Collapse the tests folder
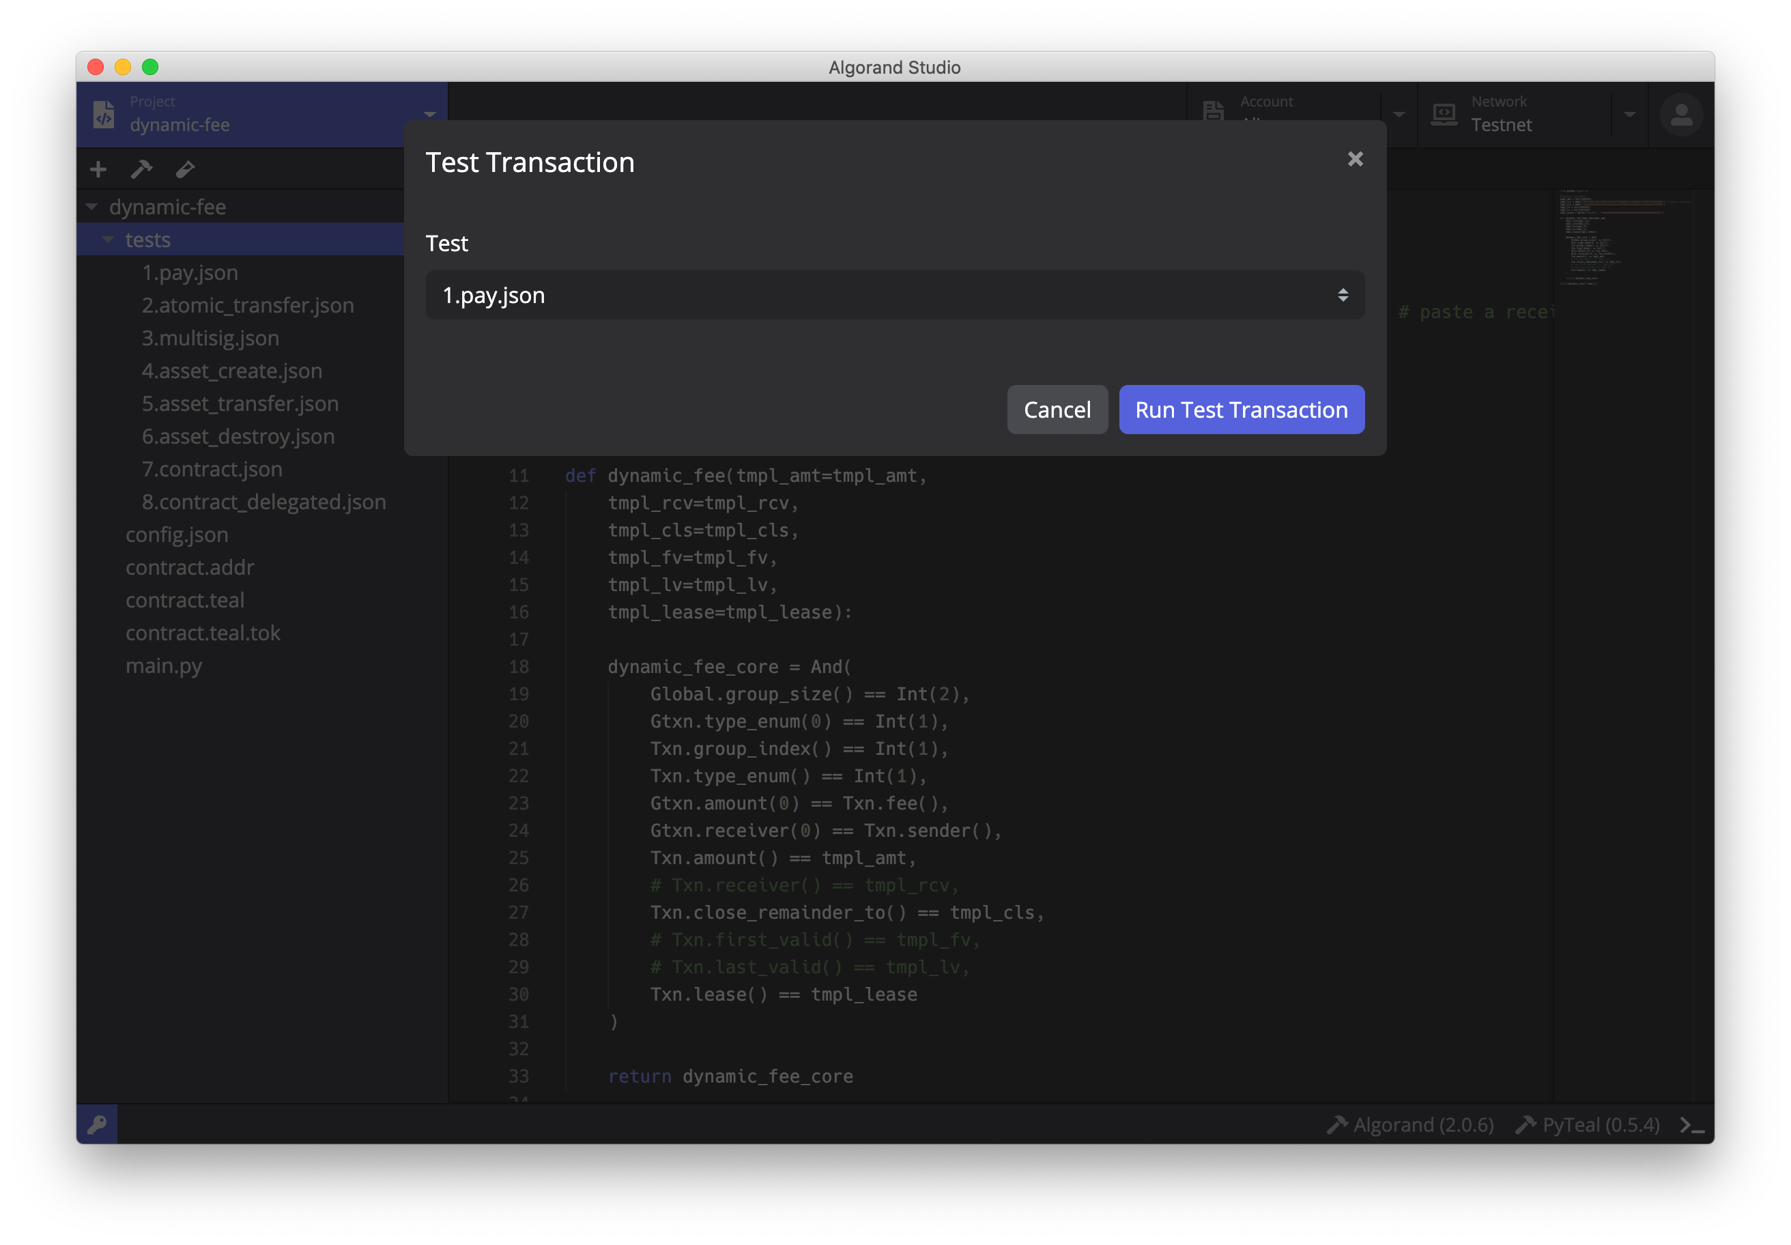Screen dimensions: 1791x1245 [x=109, y=240]
